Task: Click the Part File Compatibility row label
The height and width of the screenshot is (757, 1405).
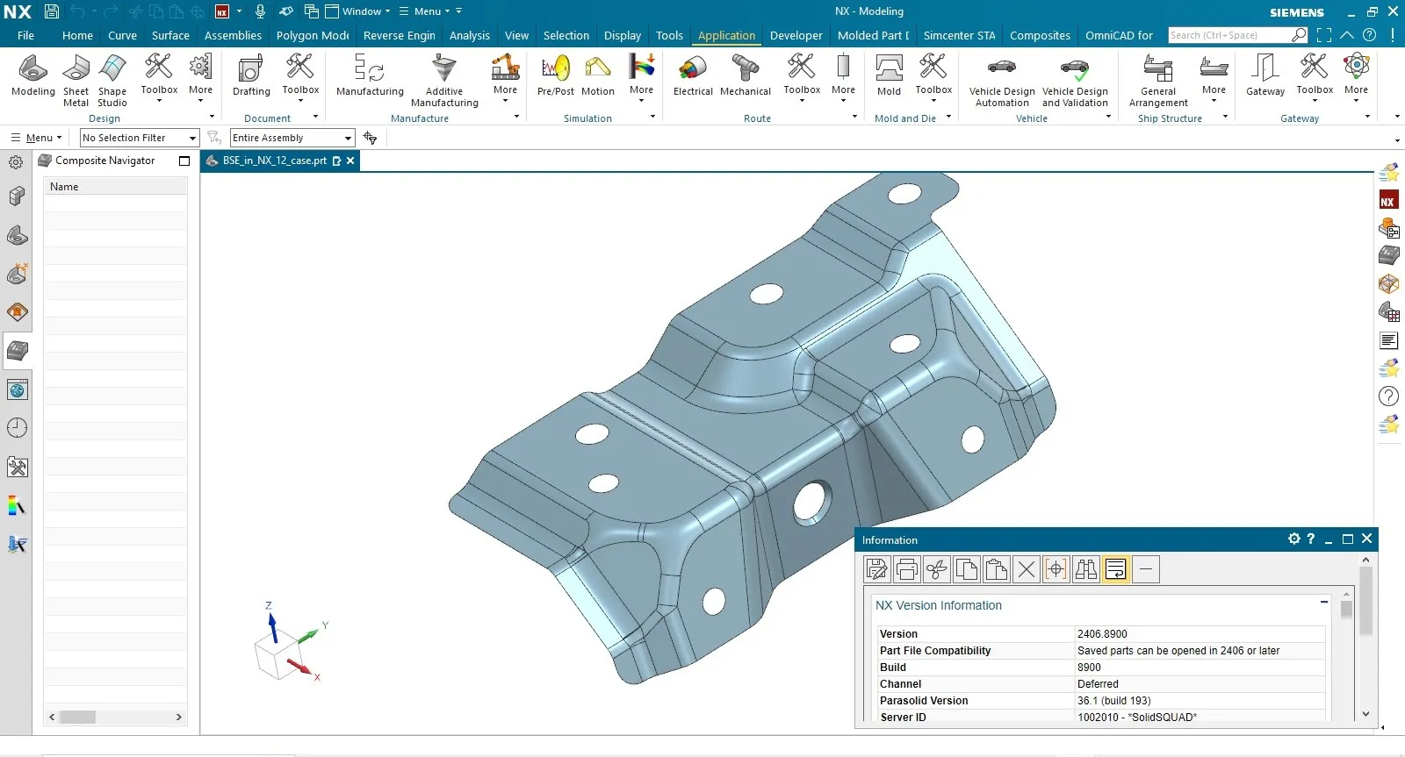Action: pos(935,651)
